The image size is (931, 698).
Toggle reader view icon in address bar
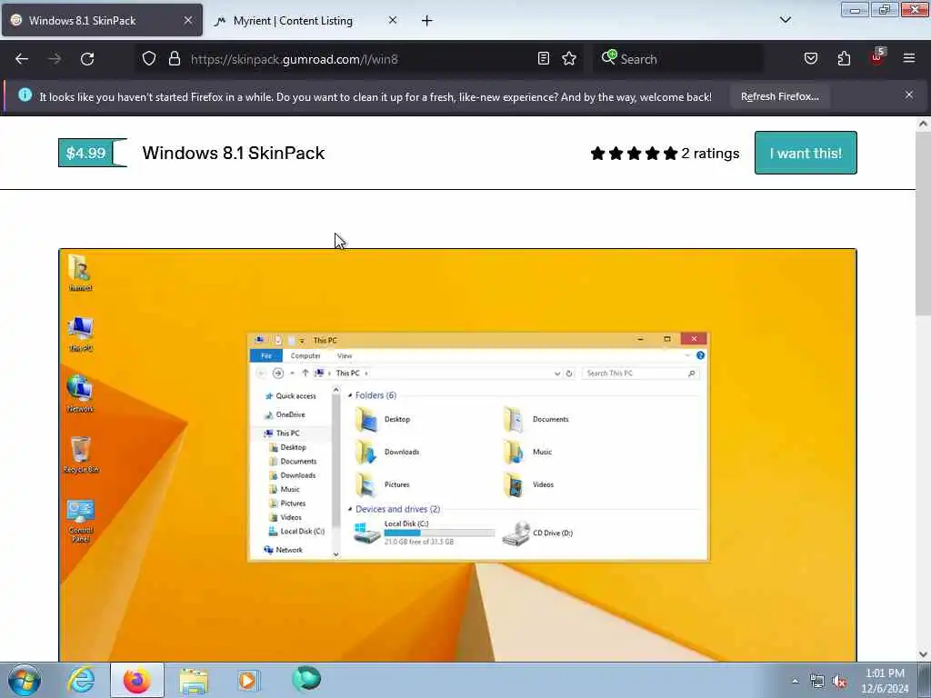(544, 59)
